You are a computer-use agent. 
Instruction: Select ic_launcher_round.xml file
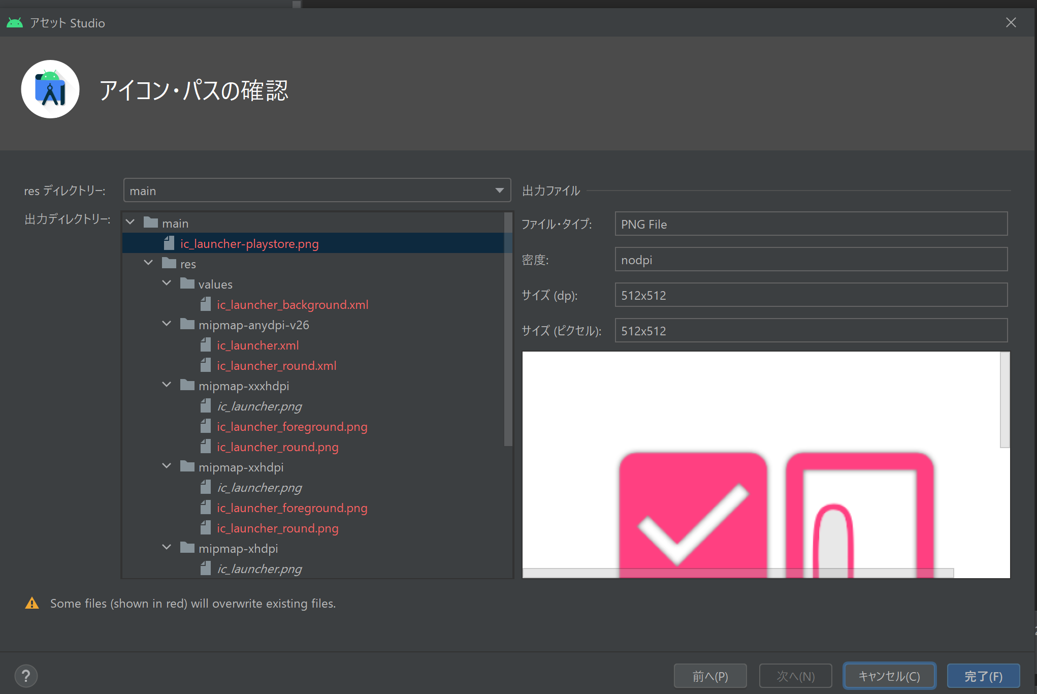point(276,365)
